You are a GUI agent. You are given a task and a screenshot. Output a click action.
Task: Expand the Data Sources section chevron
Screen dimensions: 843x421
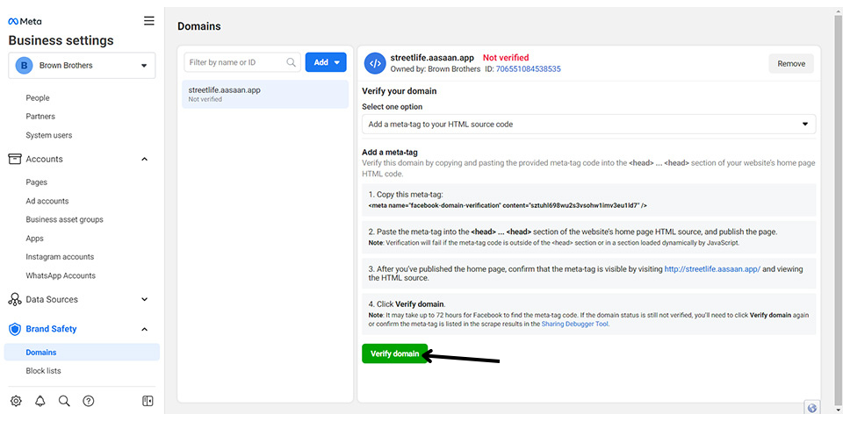coord(144,300)
